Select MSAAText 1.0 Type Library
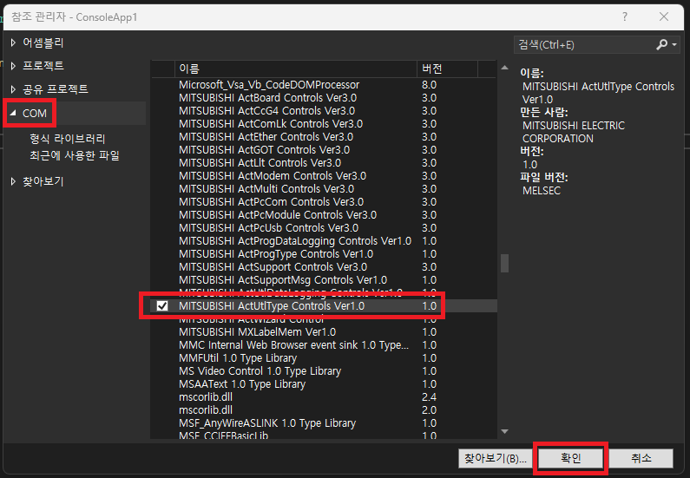 (324, 384)
